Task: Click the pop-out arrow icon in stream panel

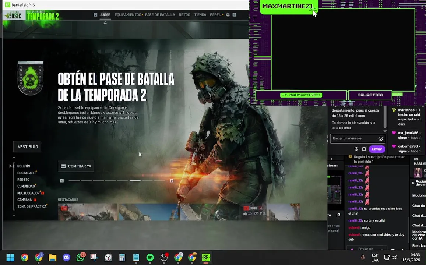Action: (x=338, y=215)
